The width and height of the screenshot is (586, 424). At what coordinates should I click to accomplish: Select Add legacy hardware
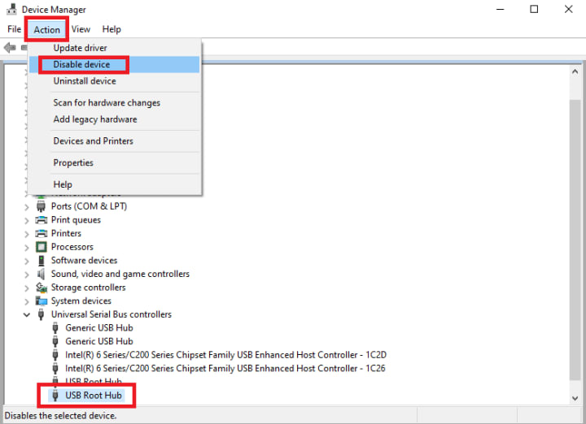[x=115, y=119]
